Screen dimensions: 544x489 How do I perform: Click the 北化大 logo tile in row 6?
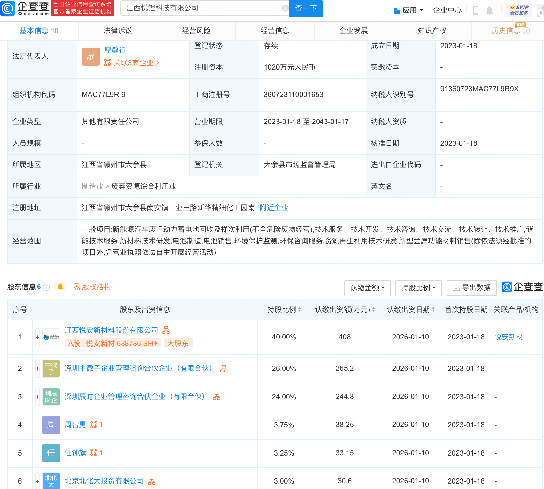[x=51, y=481]
